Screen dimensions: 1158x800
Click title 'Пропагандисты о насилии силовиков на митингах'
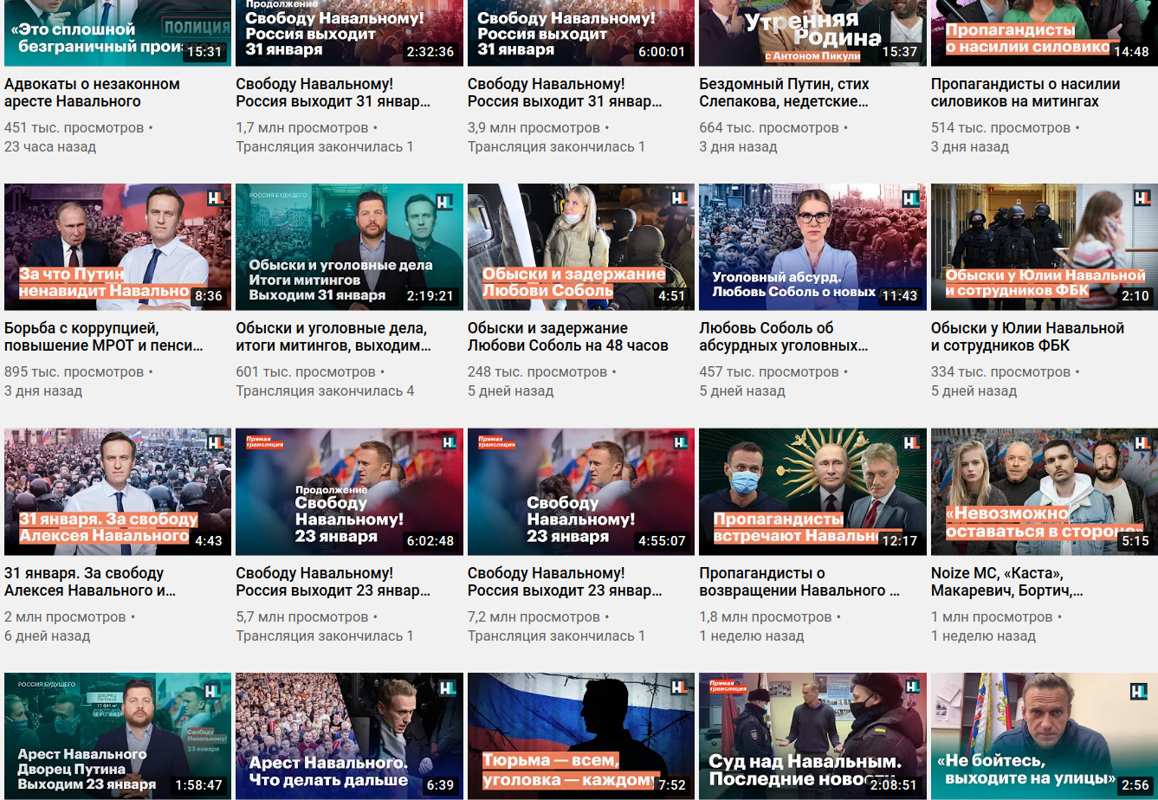click(1025, 93)
